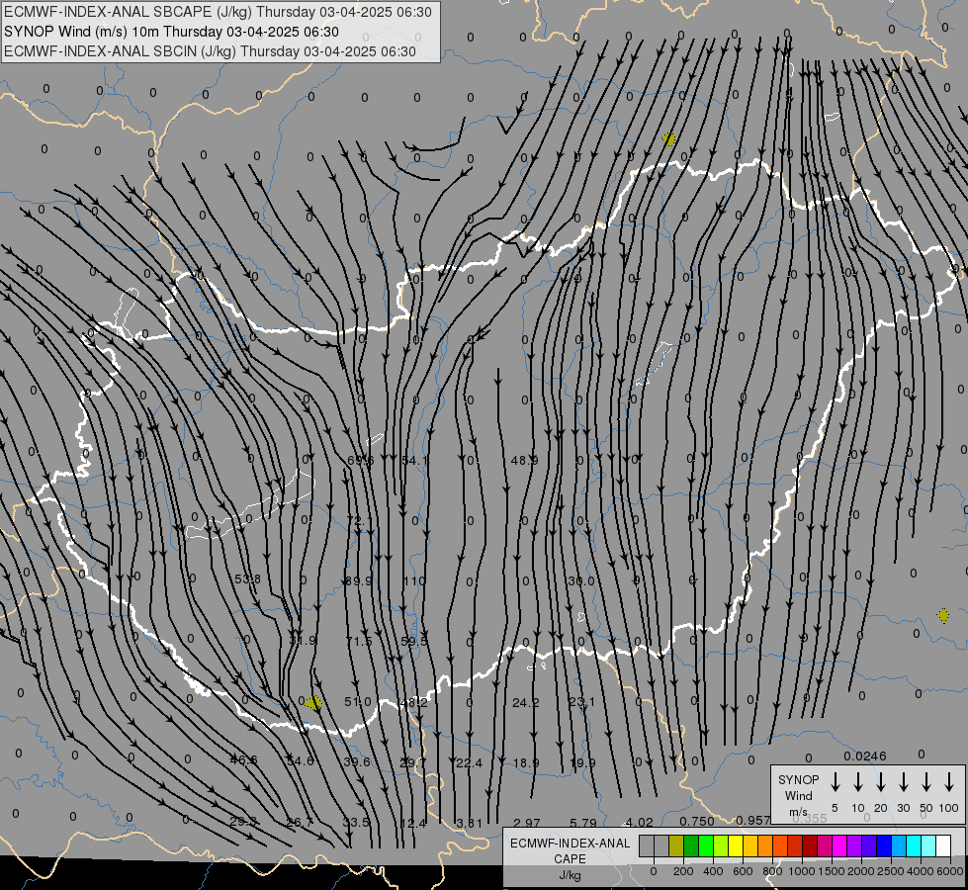Click the CAPE value 71.5 on the map
This screenshot has height=890, width=968.
pos(359,641)
